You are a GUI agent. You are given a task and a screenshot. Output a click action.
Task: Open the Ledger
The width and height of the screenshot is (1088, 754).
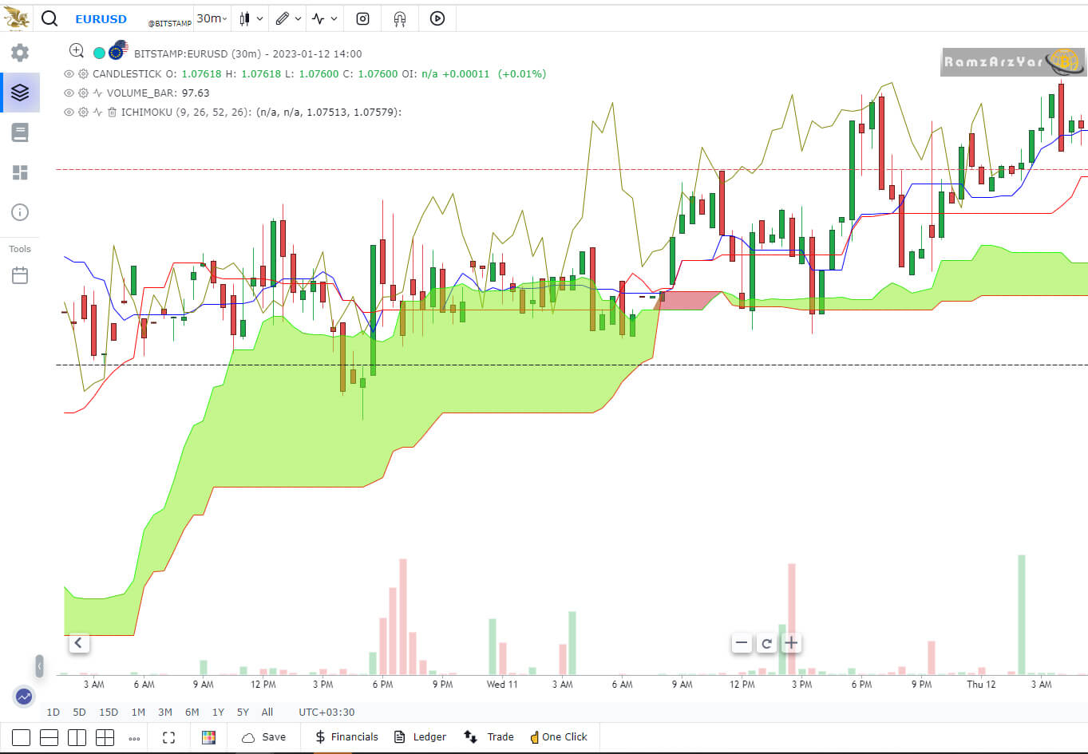click(421, 737)
